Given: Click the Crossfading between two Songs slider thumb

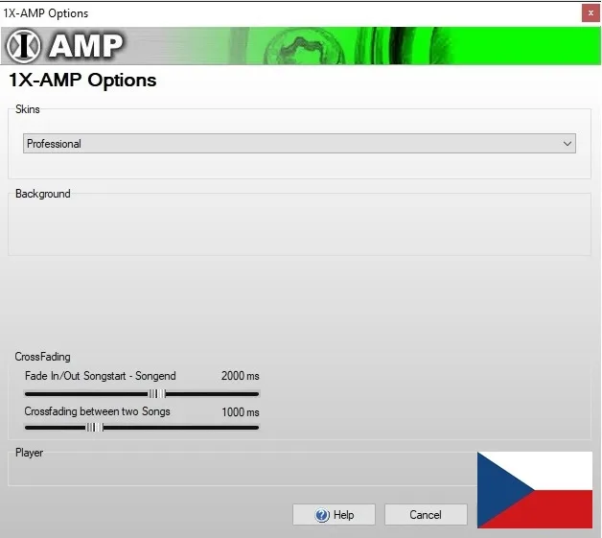Looking at the screenshot, I should [94, 428].
